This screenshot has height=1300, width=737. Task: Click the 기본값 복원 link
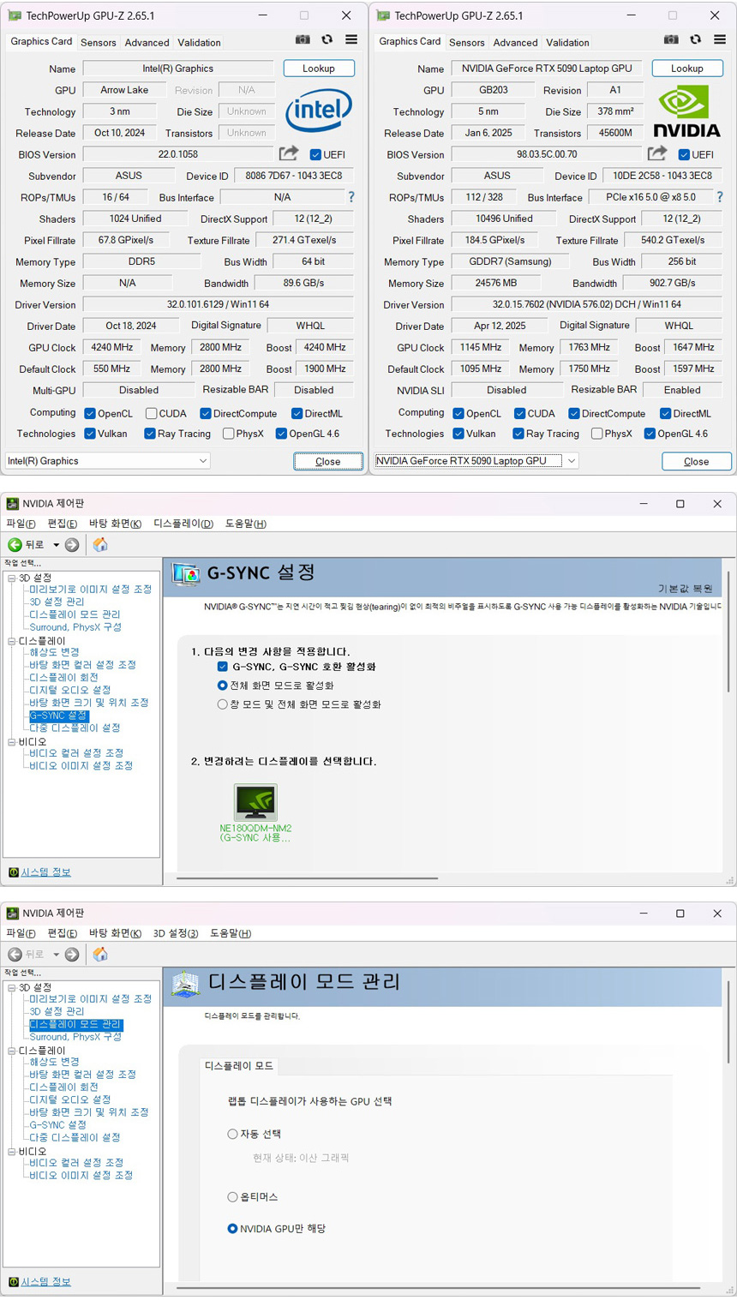click(x=685, y=589)
